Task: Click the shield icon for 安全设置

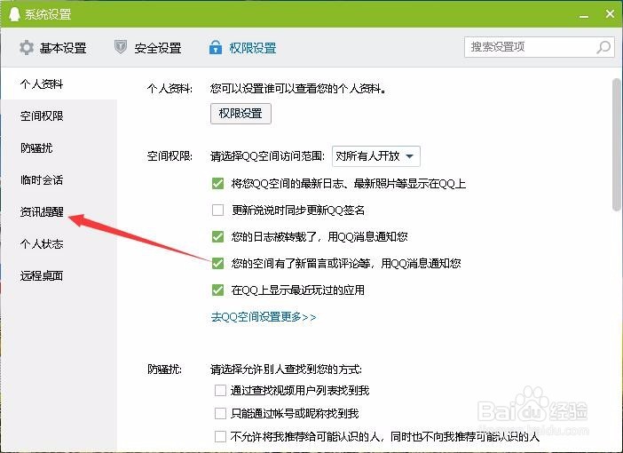Action: click(x=121, y=47)
